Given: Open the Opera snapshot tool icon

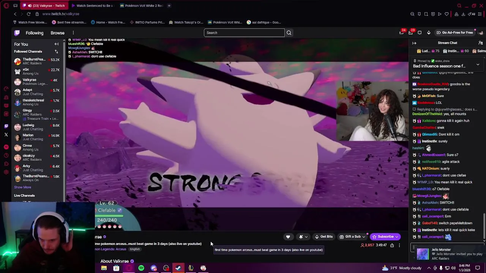Looking at the screenshot, I should pos(426,14).
